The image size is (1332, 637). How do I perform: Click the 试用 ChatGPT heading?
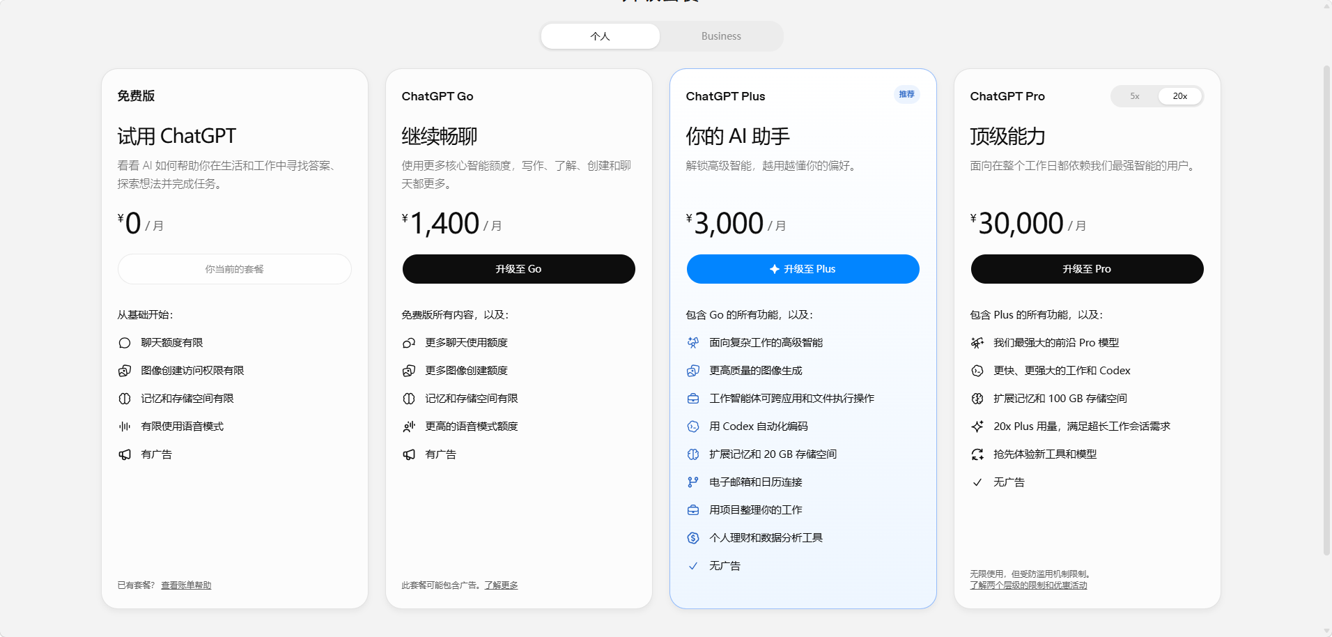[x=177, y=136]
